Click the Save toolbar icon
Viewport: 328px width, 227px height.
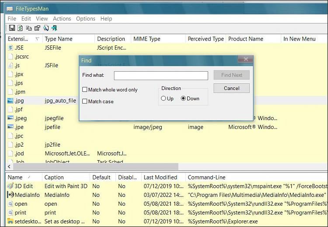12,28
